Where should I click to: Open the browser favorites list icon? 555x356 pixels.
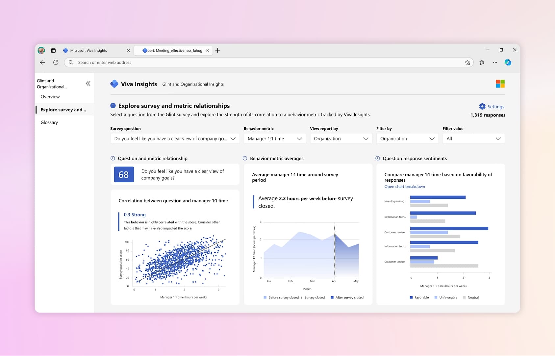[482, 62]
